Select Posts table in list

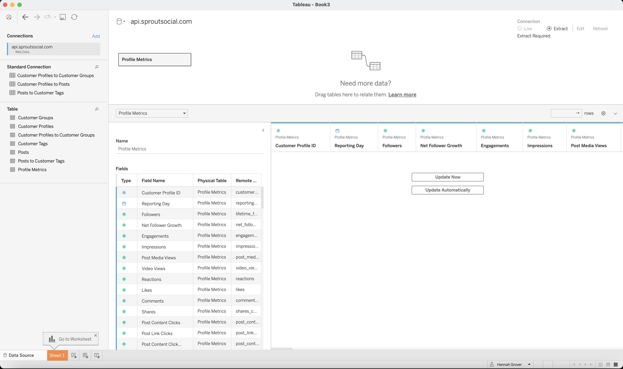[x=23, y=152]
